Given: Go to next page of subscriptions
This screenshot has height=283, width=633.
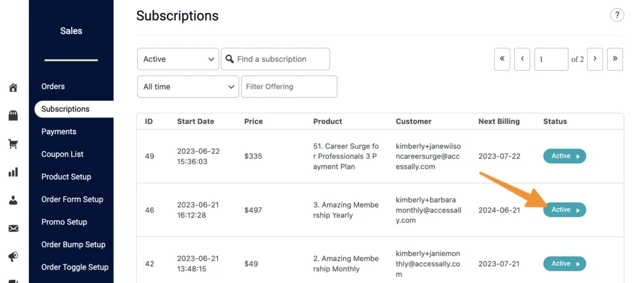Looking at the screenshot, I should (595, 59).
